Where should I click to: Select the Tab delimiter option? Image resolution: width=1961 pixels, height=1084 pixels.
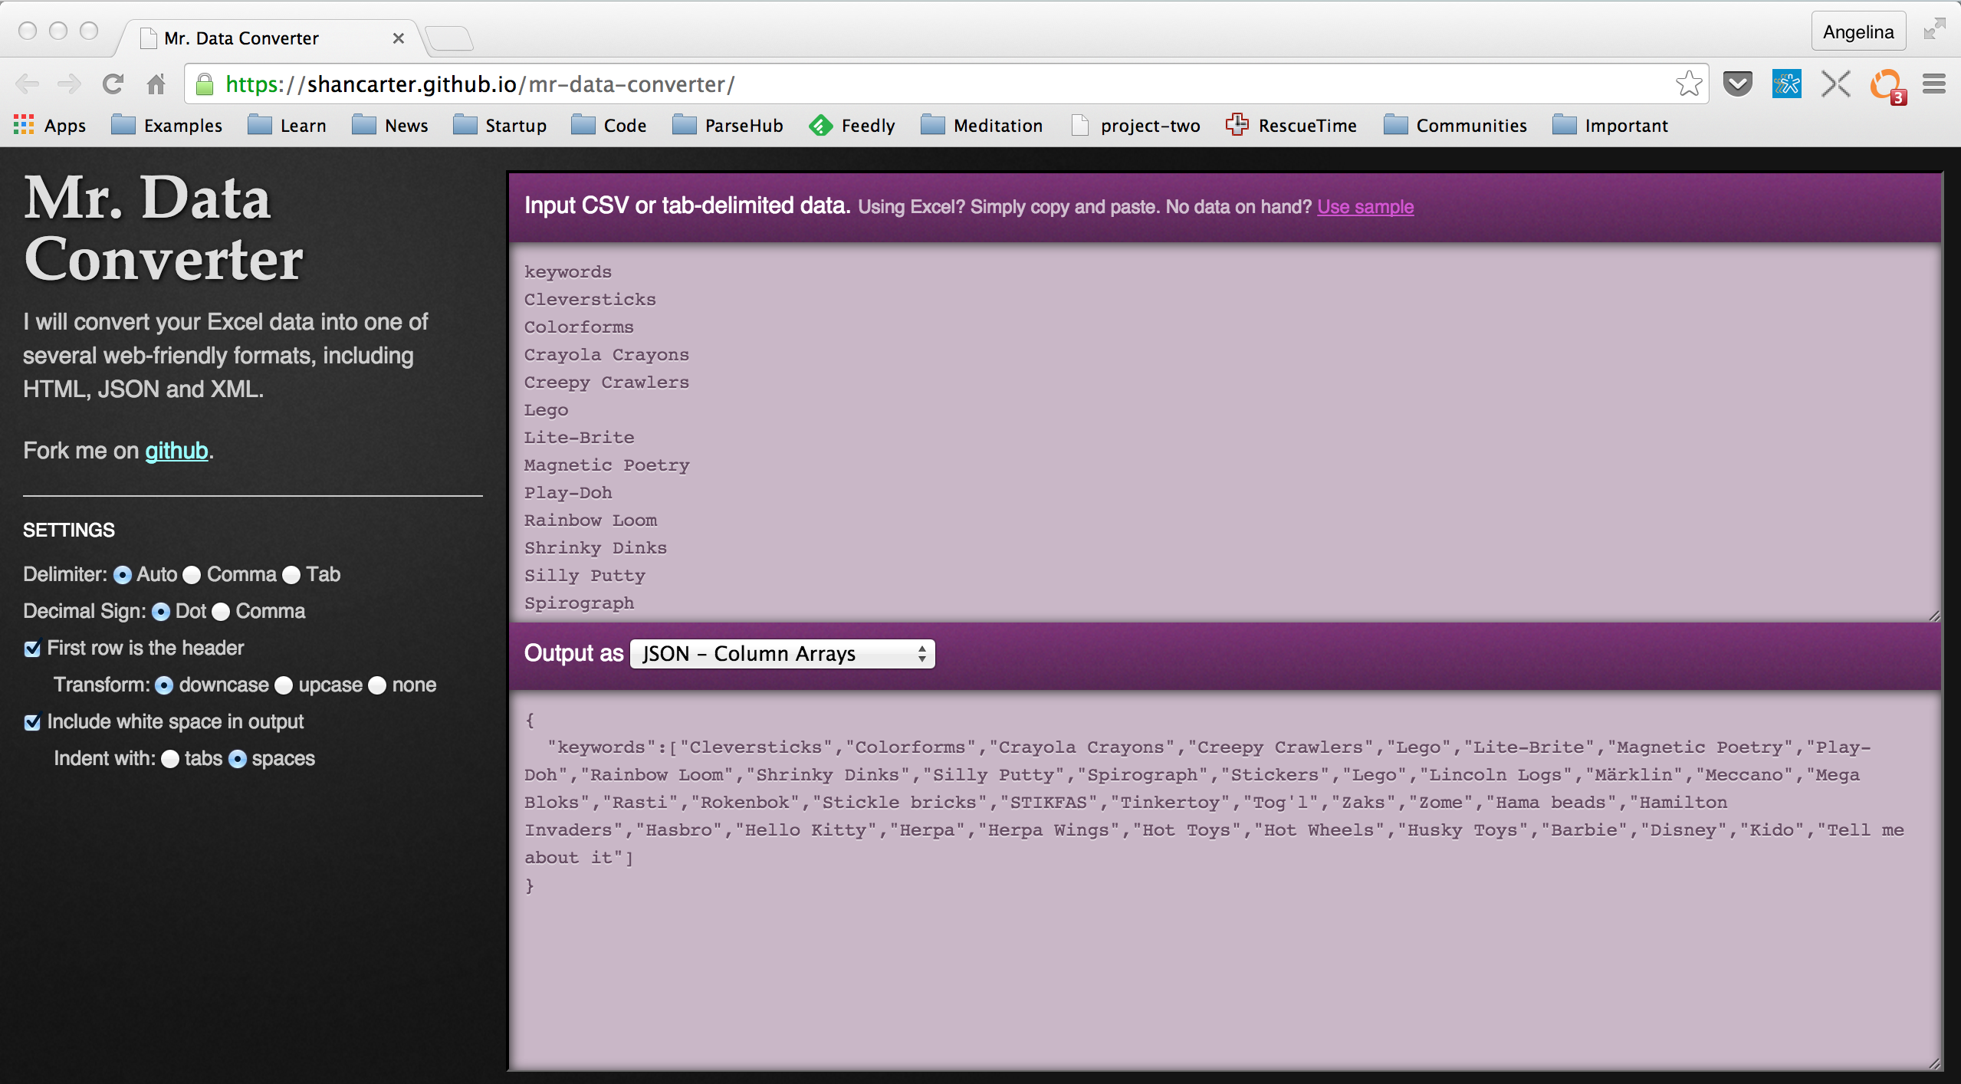(x=291, y=575)
